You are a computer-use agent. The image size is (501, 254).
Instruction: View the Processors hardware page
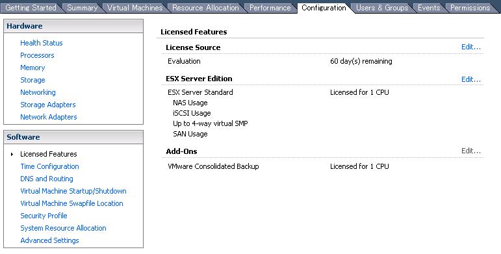tap(37, 55)
